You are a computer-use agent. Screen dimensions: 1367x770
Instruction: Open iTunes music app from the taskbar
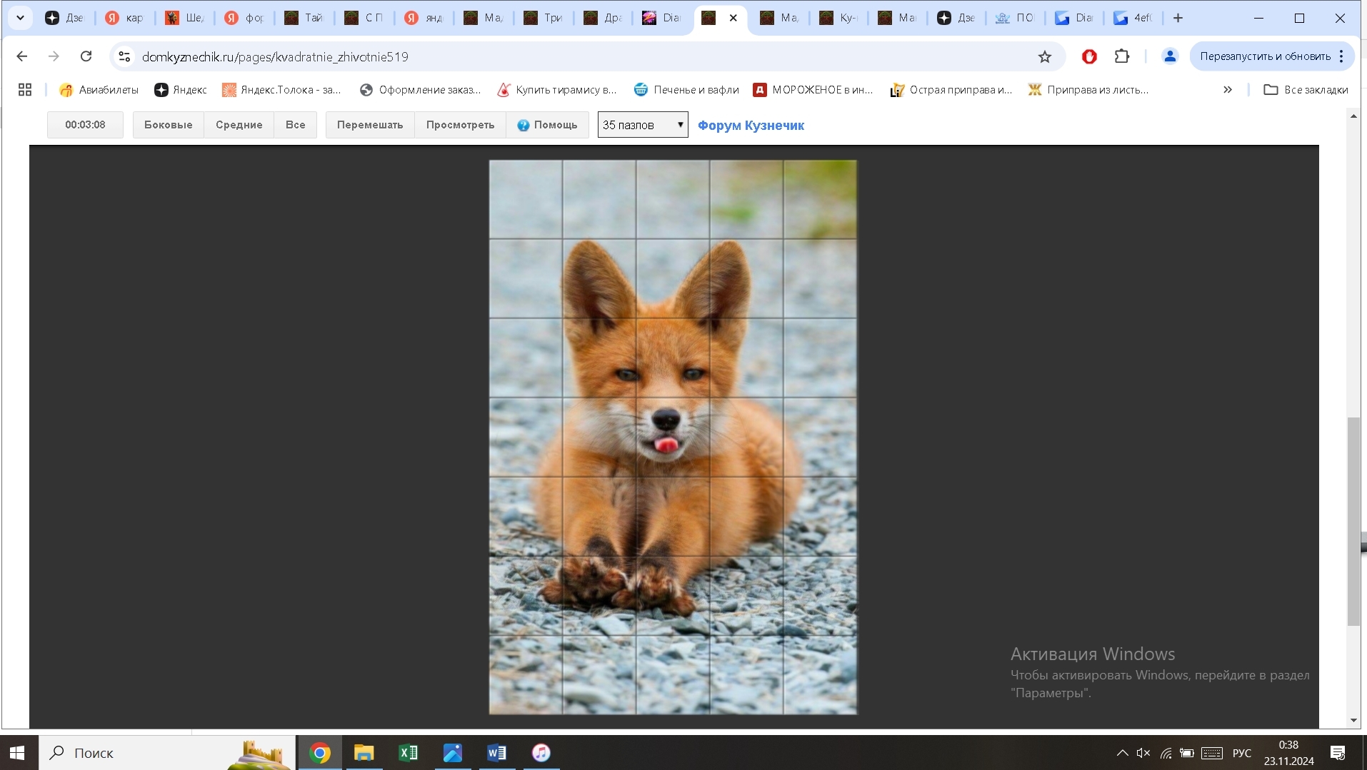click(x=541, y=753)
